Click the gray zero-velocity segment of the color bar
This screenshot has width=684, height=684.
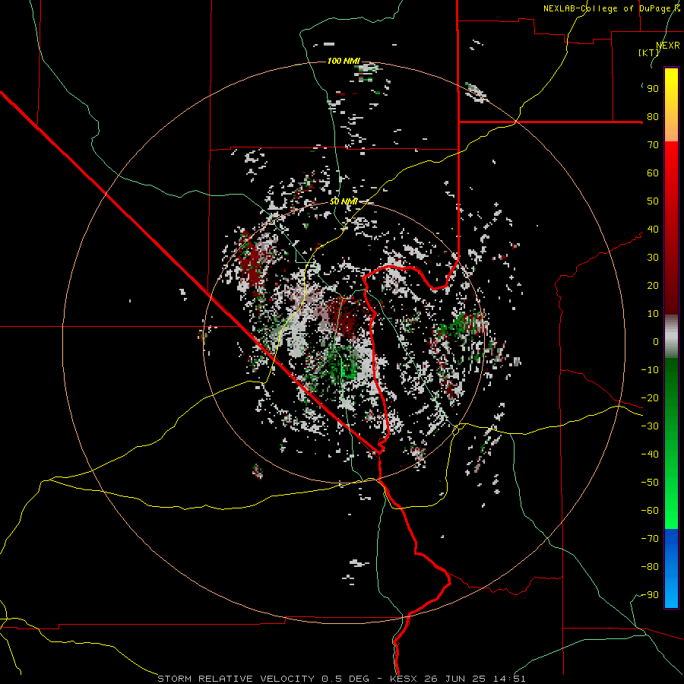(671, 337)
